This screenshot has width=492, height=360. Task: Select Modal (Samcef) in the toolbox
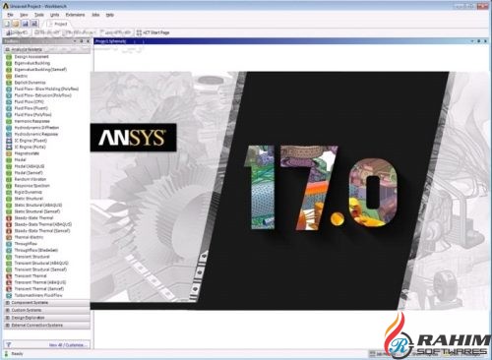tap(29, 173)
